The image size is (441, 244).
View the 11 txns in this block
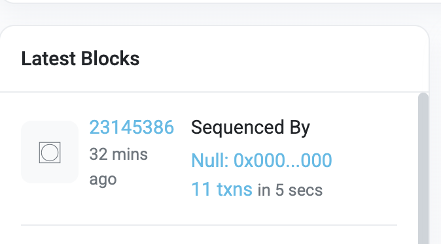pos(222,189)
